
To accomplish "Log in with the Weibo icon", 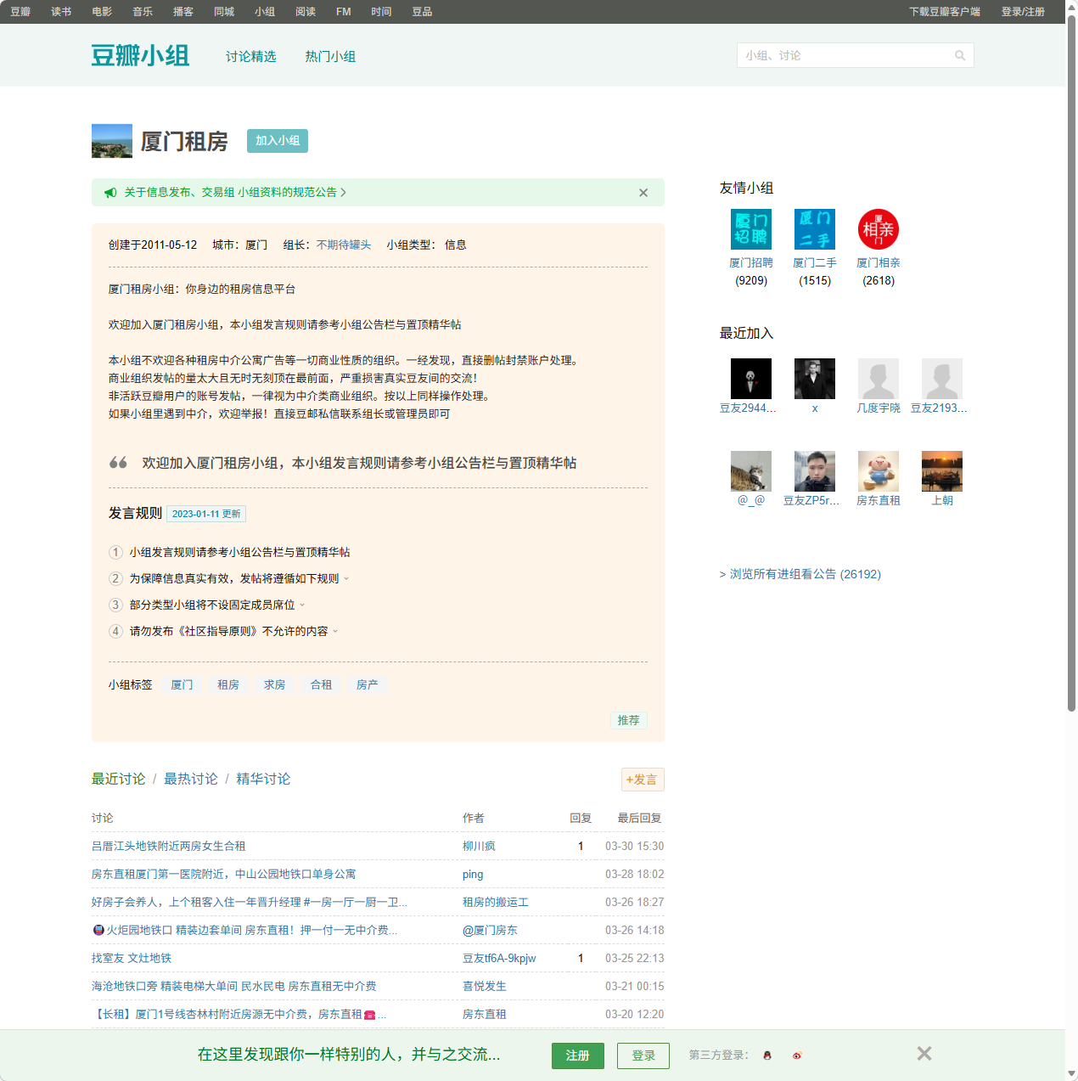I will click(x=797, y=1056).
